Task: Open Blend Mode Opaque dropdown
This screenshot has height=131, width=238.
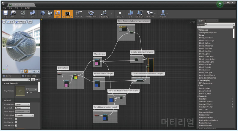Action: click(23, 108)
